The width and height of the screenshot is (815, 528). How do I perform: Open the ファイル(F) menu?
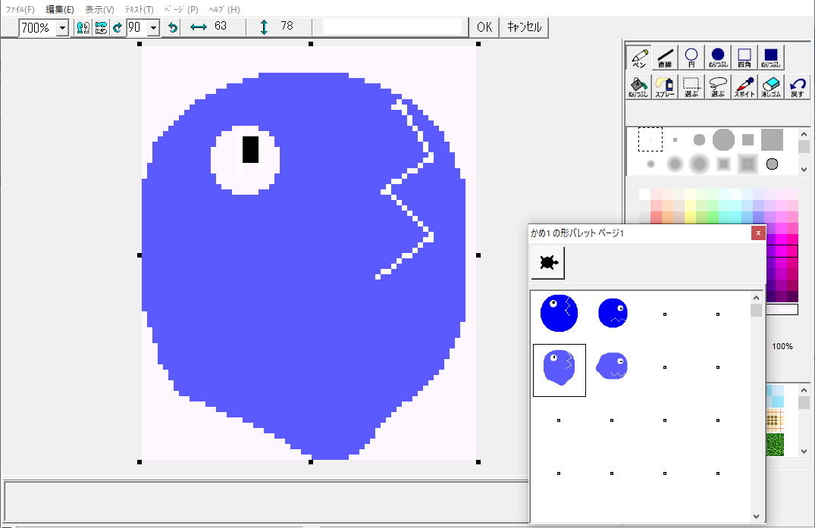[x=20, y=9]
